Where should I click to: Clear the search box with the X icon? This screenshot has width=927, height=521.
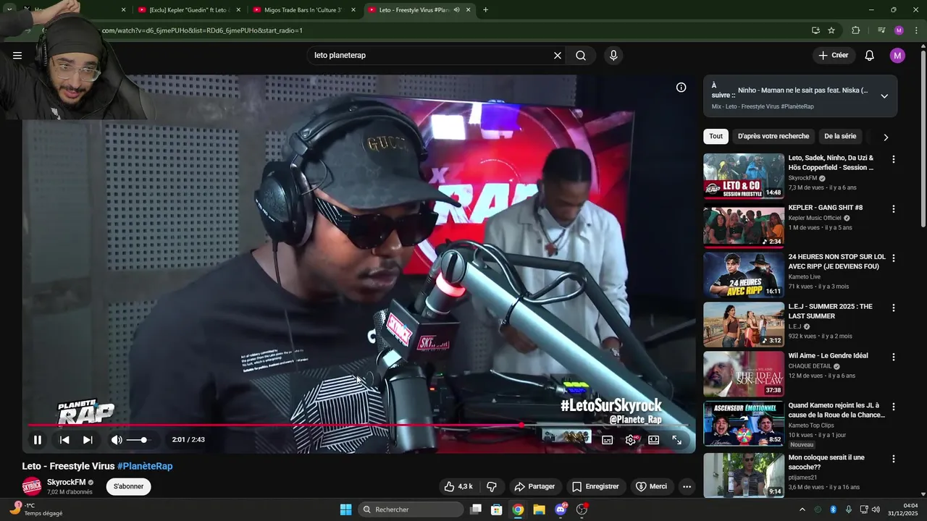click(558, 56)
